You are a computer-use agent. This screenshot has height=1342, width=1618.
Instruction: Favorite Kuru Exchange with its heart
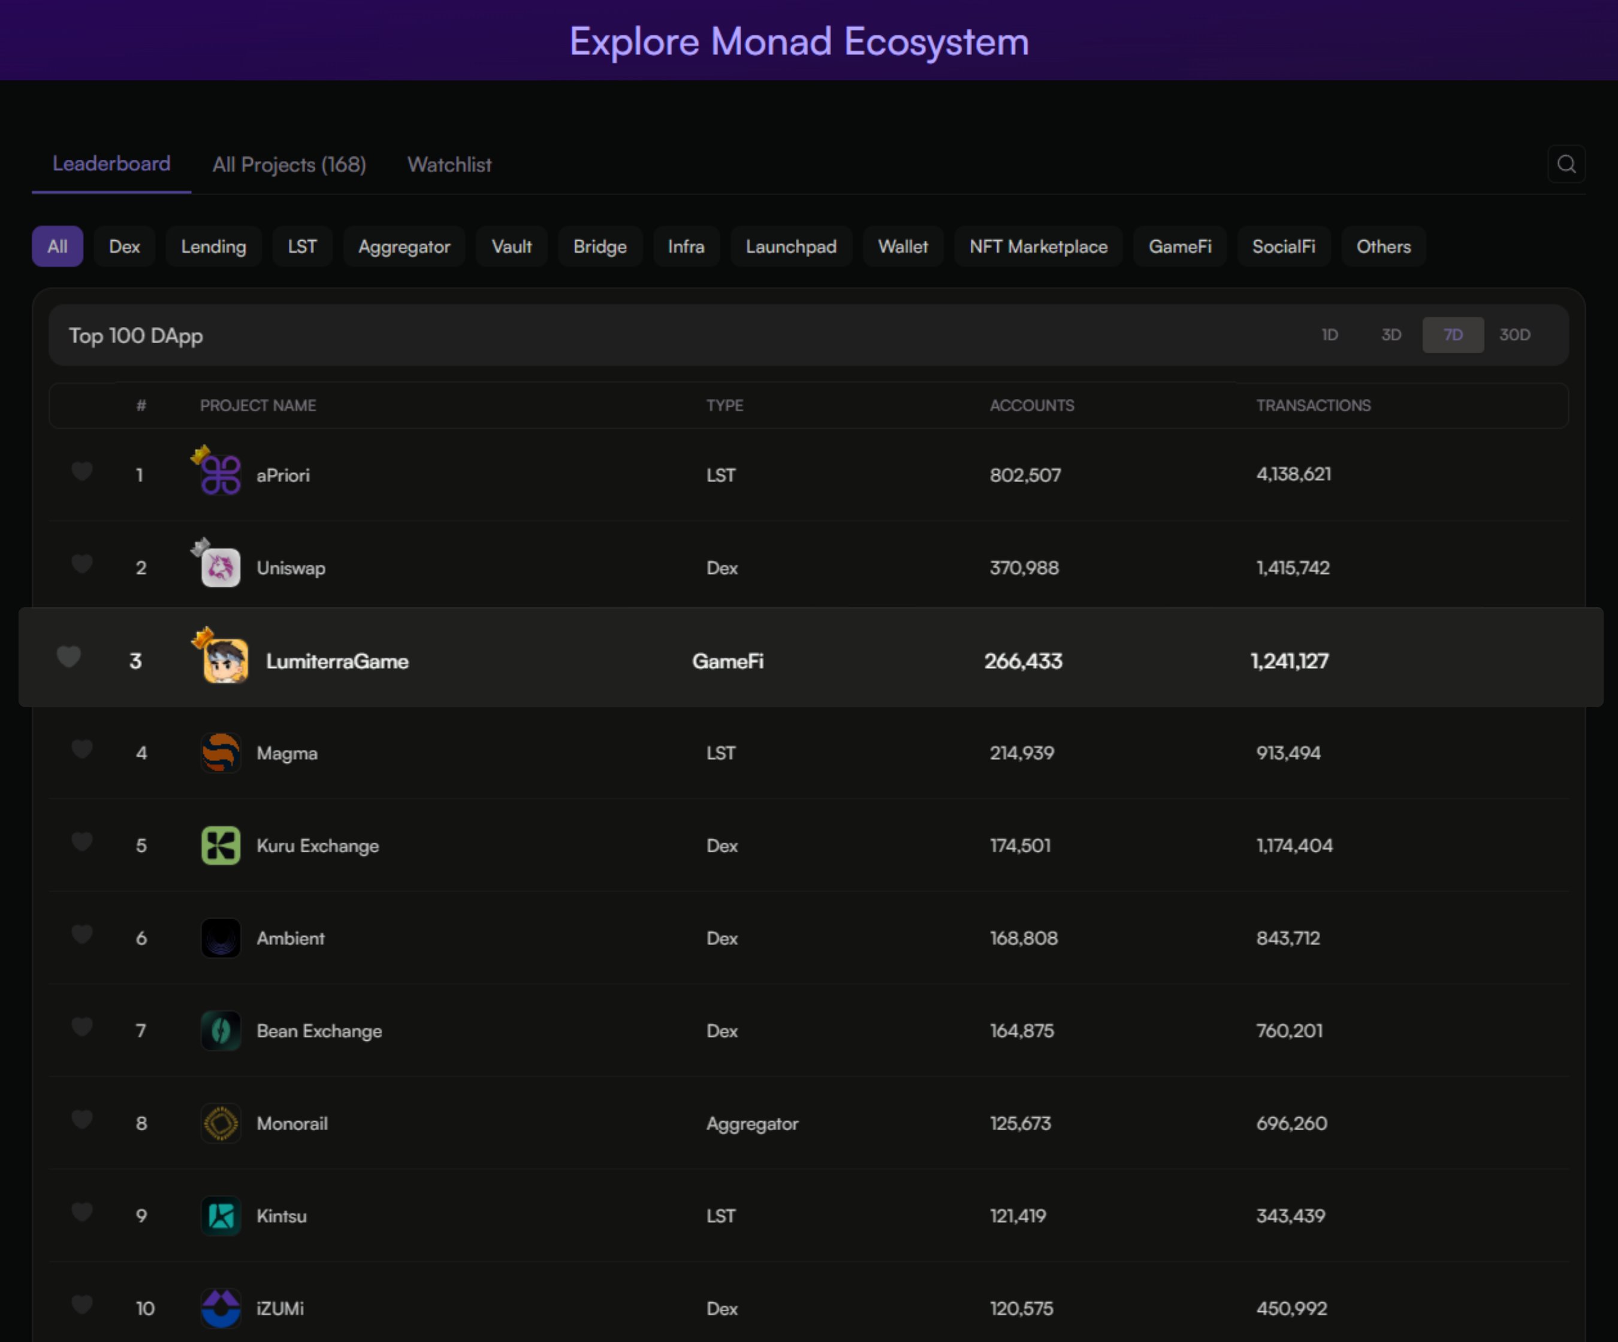tap(81, 843)
